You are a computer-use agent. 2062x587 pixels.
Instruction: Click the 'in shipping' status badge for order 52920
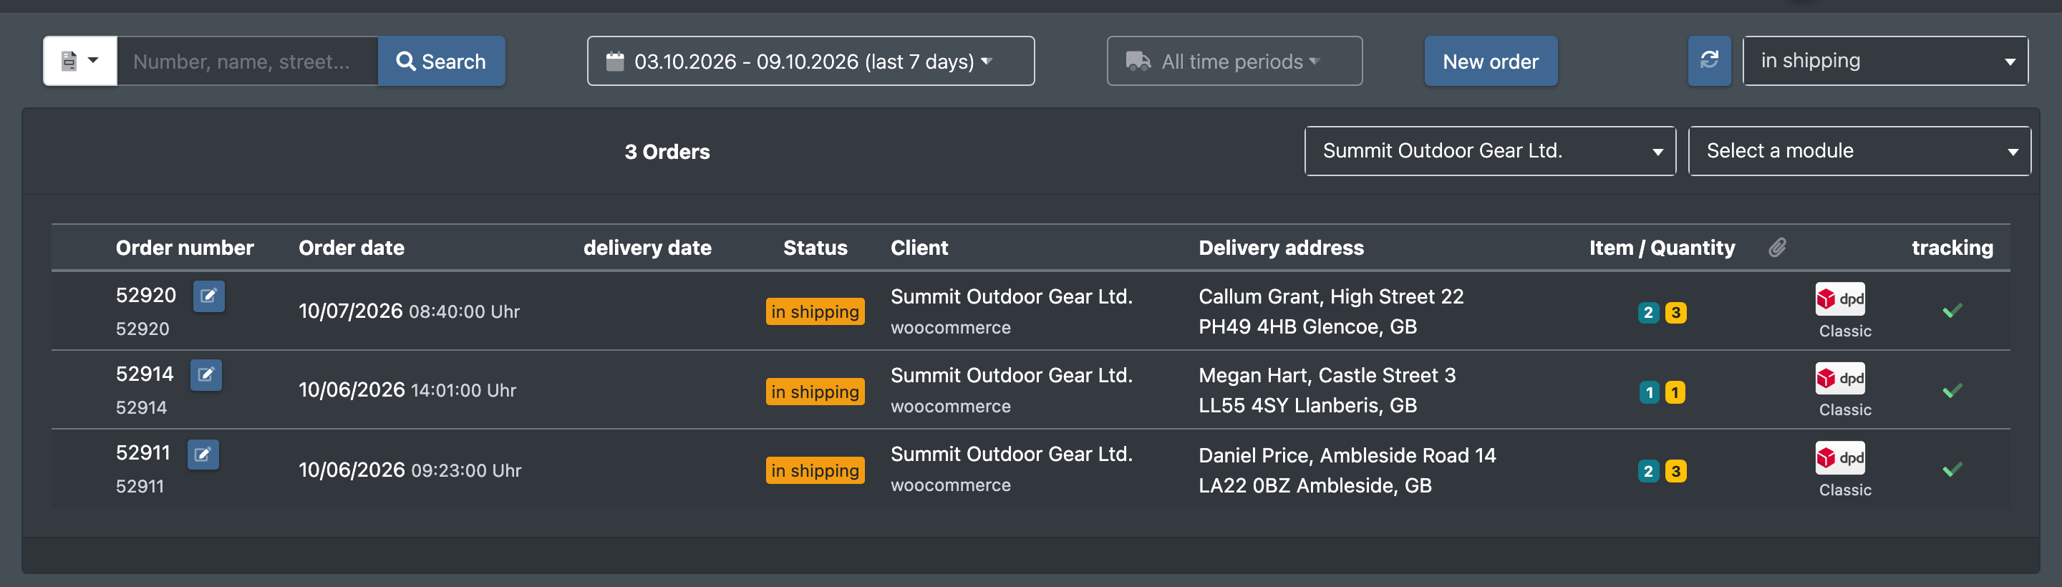815,311
